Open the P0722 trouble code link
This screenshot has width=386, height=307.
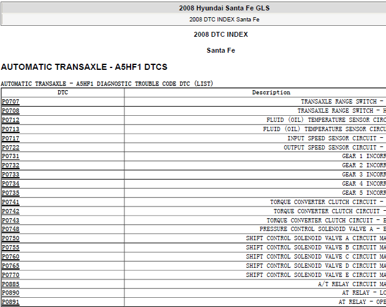(x=10, y=148)
